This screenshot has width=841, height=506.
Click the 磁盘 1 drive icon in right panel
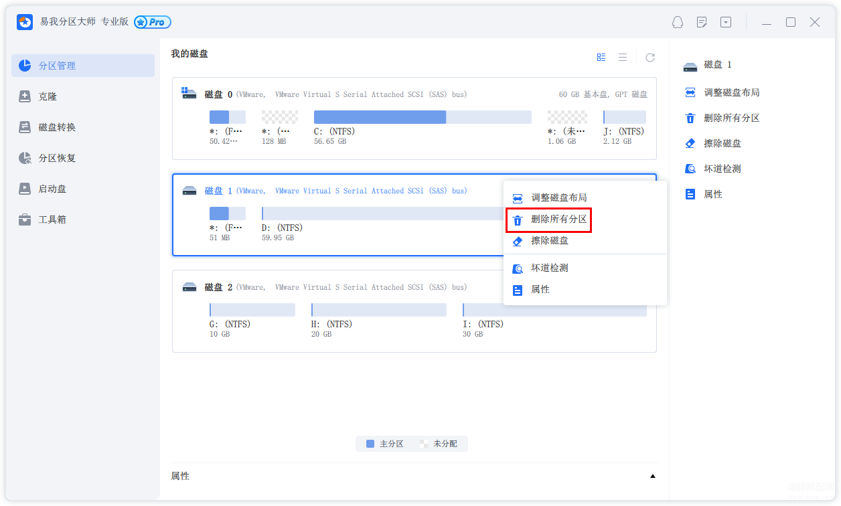pyautogui.click(x=690, y=66)
